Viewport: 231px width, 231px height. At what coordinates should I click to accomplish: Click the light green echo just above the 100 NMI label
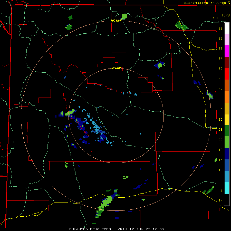[x=124, y=17]
